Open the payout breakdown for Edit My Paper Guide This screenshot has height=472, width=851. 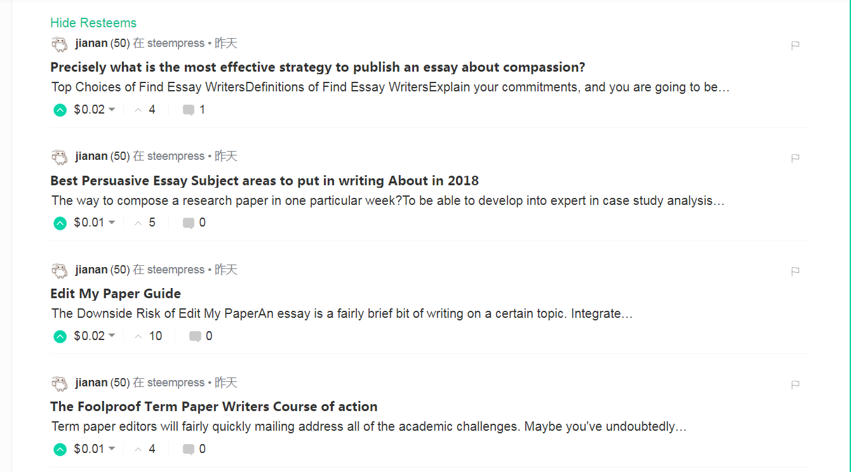(112, 336)
